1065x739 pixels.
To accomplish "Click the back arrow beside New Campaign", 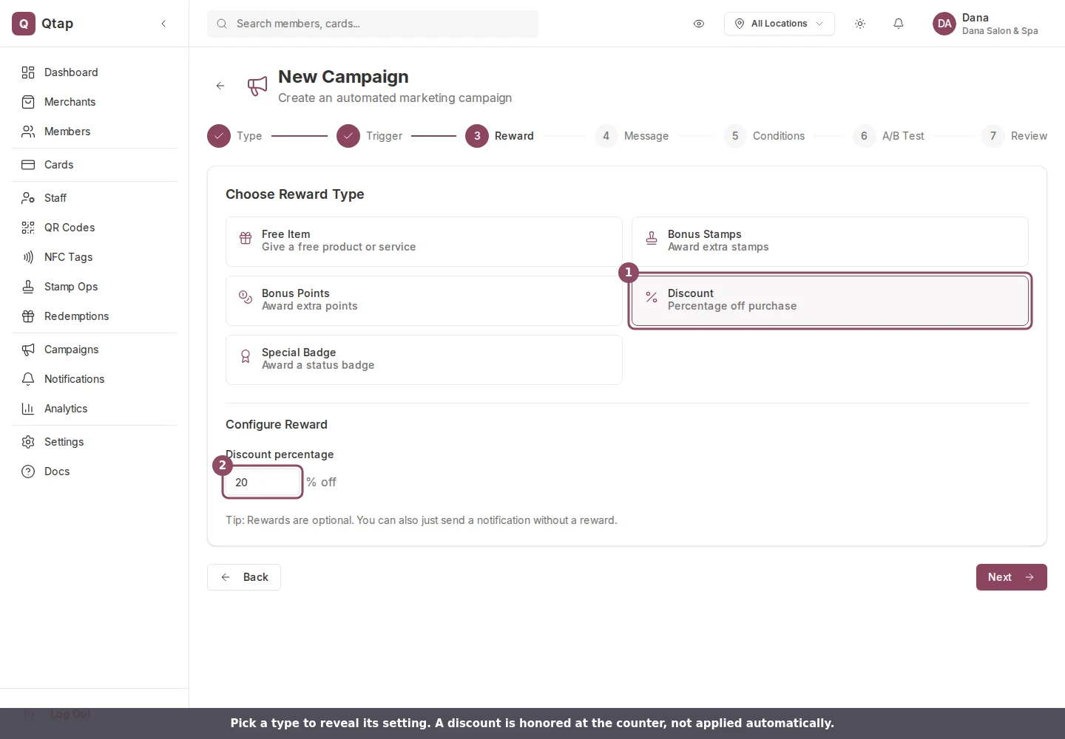I will (220, 86).
